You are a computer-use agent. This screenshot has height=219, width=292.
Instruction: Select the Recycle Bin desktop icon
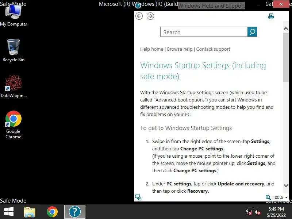(x=14, y=51)
